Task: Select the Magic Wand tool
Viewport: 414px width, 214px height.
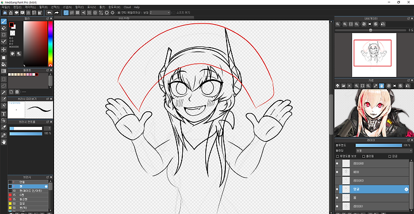Action: tap(3, 92)
